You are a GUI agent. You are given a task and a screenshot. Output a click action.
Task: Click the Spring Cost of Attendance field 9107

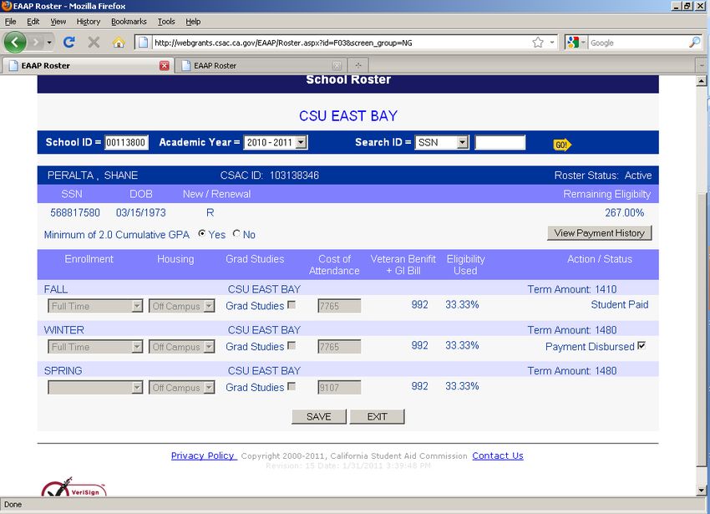339,388
